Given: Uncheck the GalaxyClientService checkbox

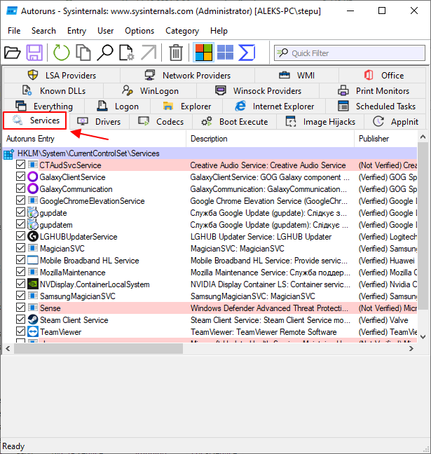Looking at the screenshot, I should point(20,177).
